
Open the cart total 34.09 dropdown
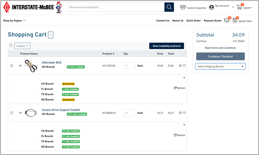pyautogui.click(x=247, y=8)
